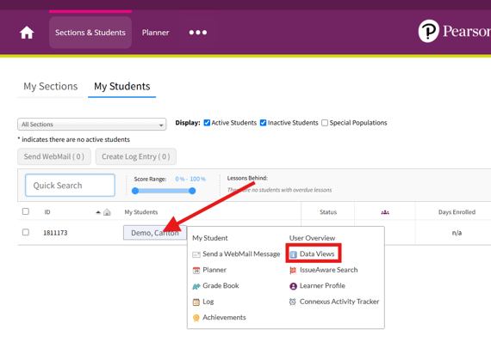The image size is (491, 348).
Task: Open Achievements from the student popup
Action: pyautogui.click(x=224, y=317)
